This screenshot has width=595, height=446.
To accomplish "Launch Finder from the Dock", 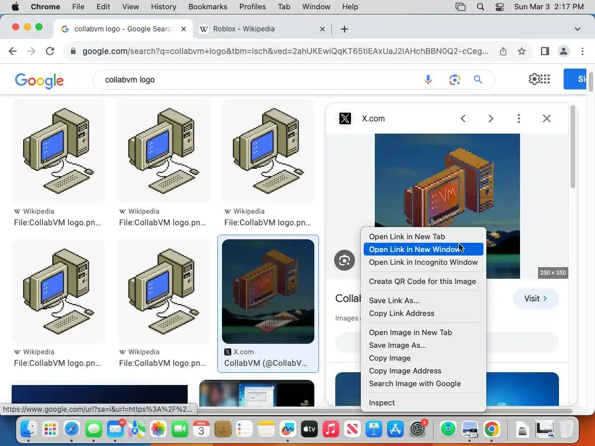I will pos(28,429).
